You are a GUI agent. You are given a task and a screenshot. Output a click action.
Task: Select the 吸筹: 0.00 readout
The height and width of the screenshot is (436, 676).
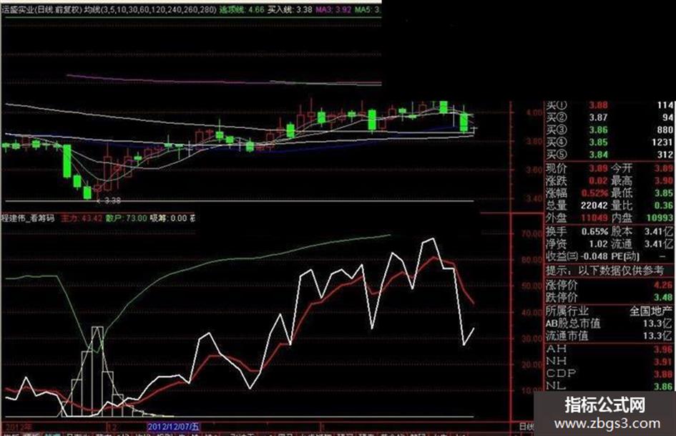pos(168,218)
